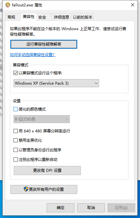140x218 pixels.
Task: Check 用 640 x 480 屏幕分辨率运行
Action: tap(15, 131)
